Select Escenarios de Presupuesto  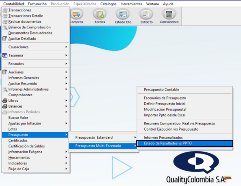coord(185,98)
